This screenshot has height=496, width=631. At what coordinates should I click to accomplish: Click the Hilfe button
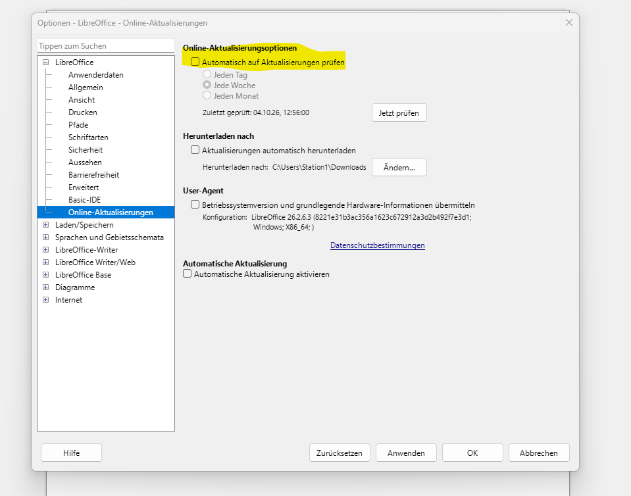pyautogui.click(x=71, y=453)
